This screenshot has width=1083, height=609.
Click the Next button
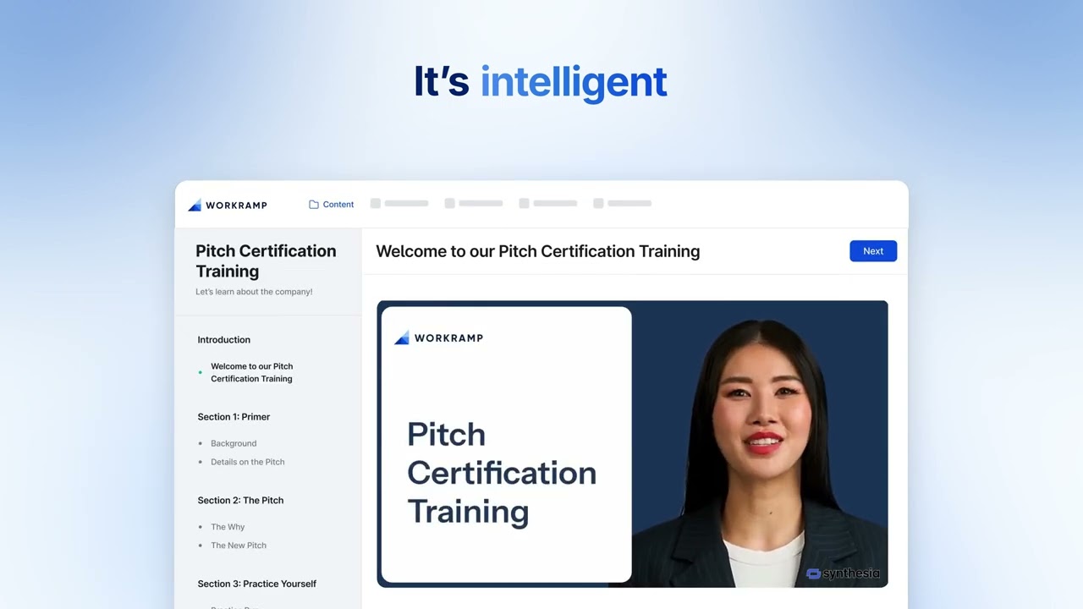tap(873, 251)
